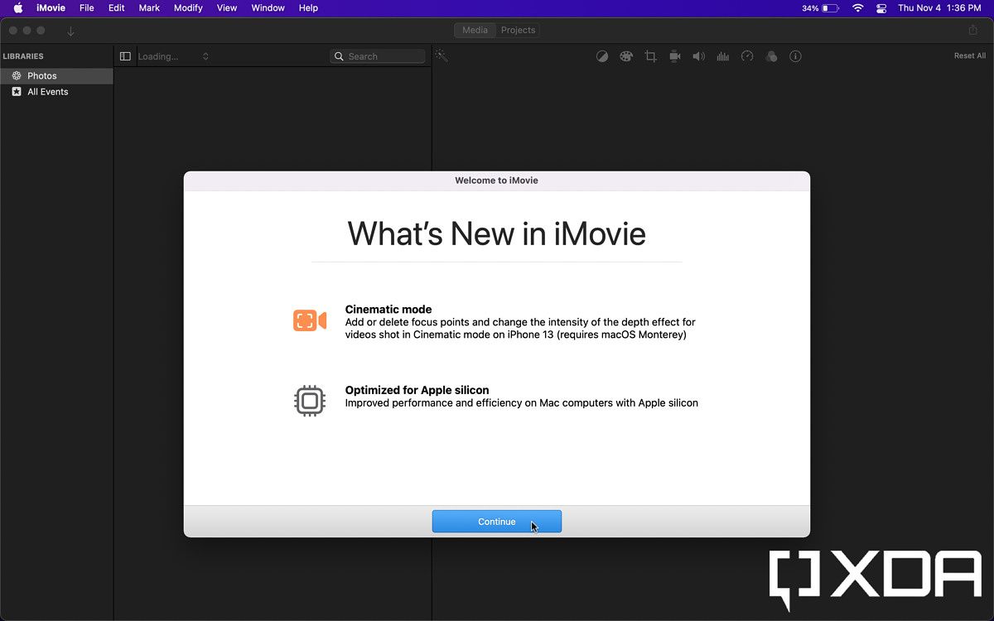Viewport: 994px width, 621px height.
Task: Click the date and time in the menu bar
Action: point(939,8)
